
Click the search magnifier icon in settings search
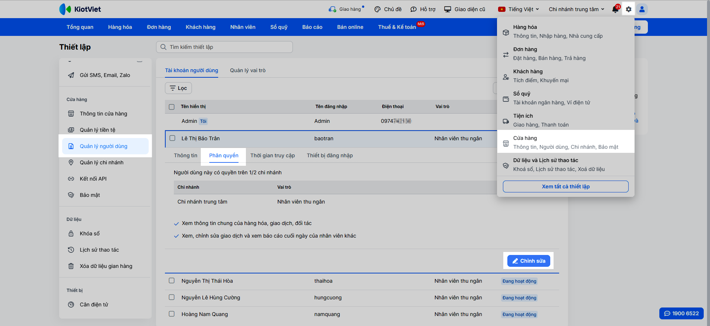(x=163, y=47)
